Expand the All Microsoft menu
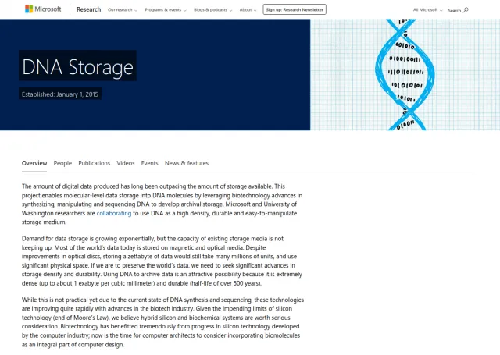The image size is (500, 355). (x=427, y=10)
